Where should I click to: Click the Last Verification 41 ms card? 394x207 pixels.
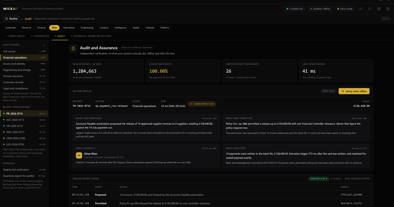336,71
